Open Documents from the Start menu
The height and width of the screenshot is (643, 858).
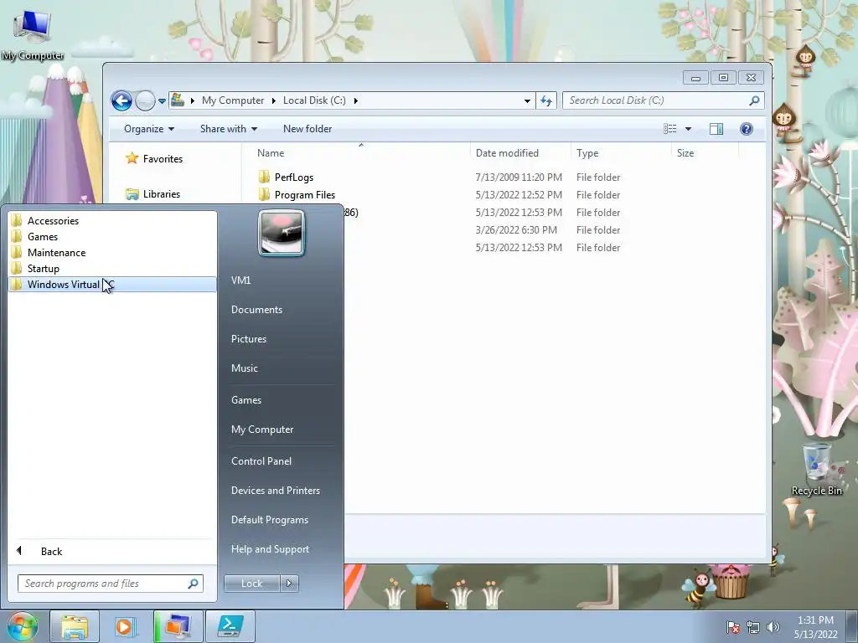click(256, 310)
